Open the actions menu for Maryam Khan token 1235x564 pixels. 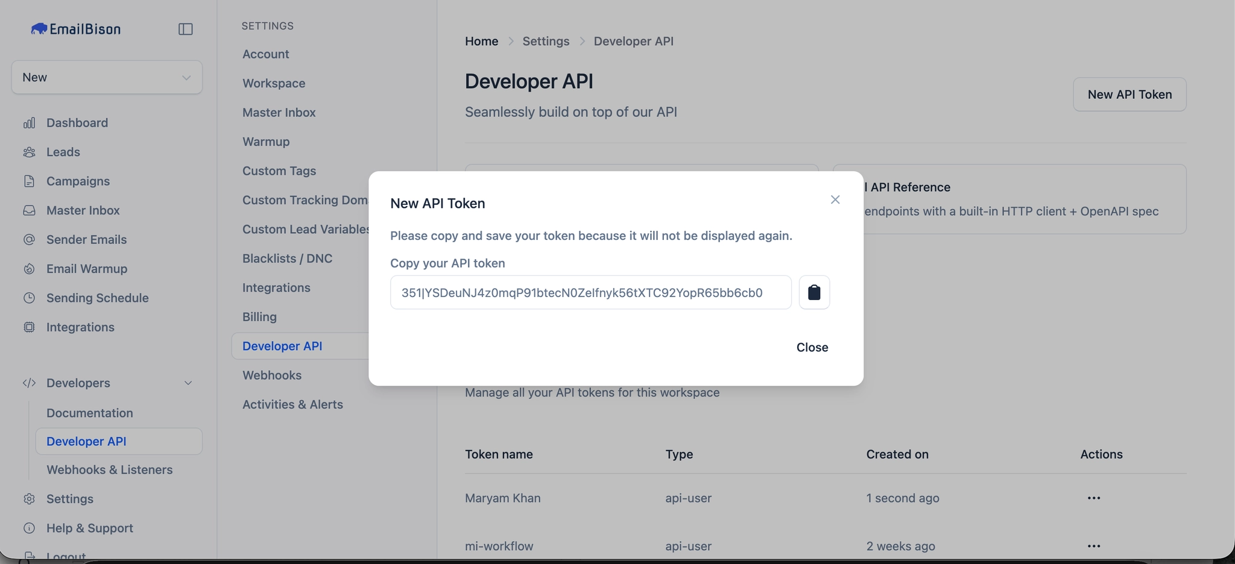pos(1093,498)
